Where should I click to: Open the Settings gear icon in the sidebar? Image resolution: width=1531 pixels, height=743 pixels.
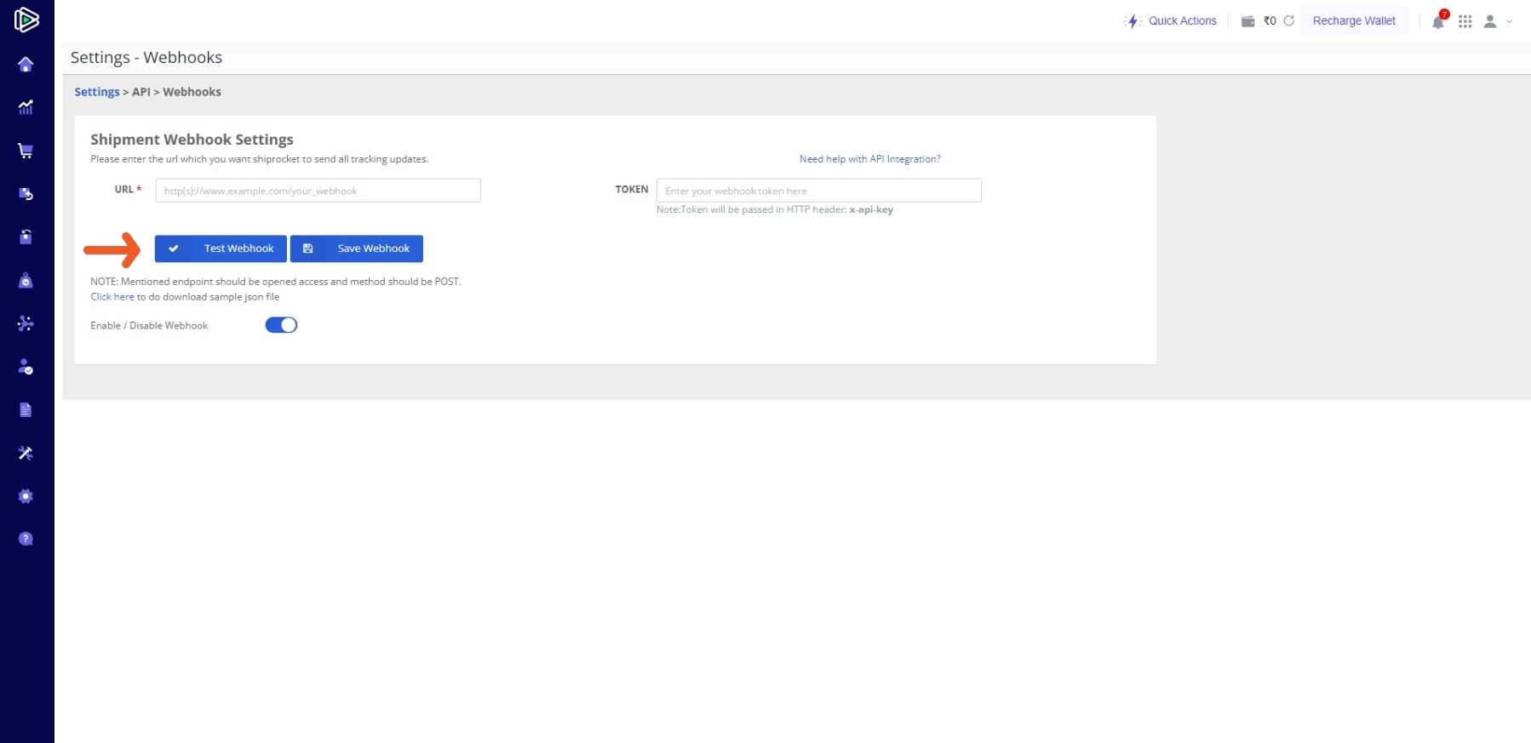coord(26,496)
